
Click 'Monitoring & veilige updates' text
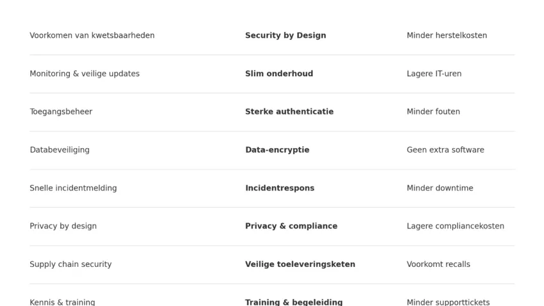coord(84,74)
